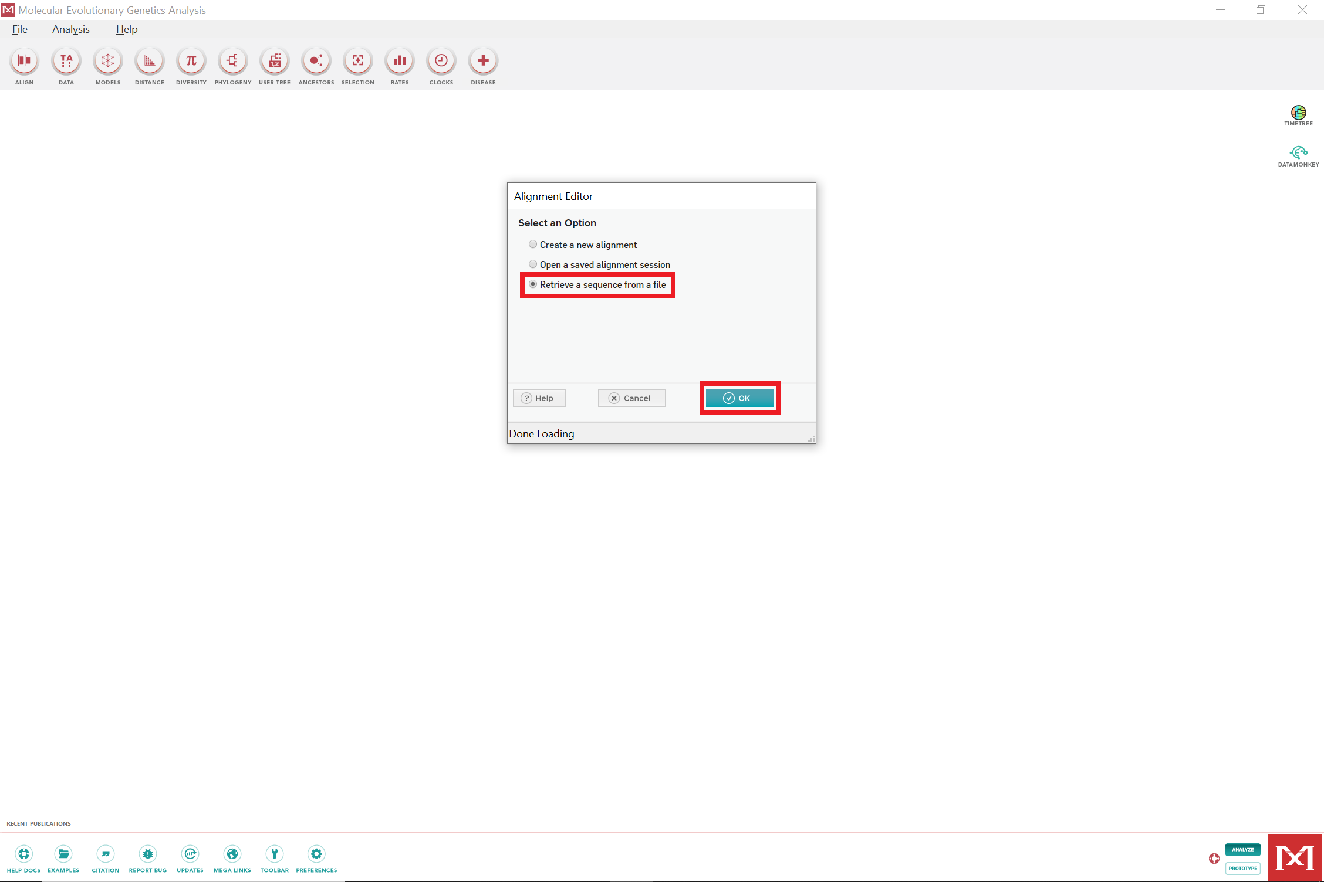Switch to Prototype mode button

point(1243,869)
